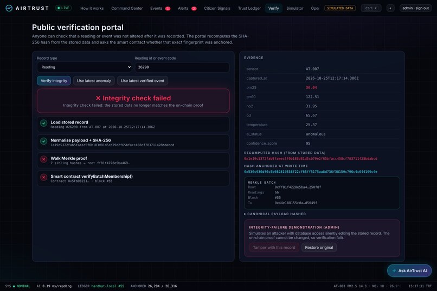Expand Canonical Payload Hashed section
Screen dimensions: 437x291
coord(275,214)
